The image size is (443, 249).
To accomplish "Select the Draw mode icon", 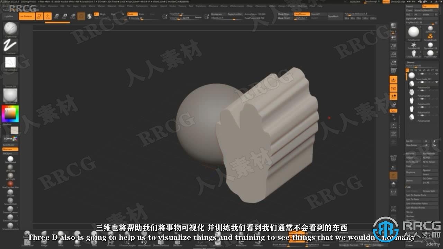I will pos(48,16).
